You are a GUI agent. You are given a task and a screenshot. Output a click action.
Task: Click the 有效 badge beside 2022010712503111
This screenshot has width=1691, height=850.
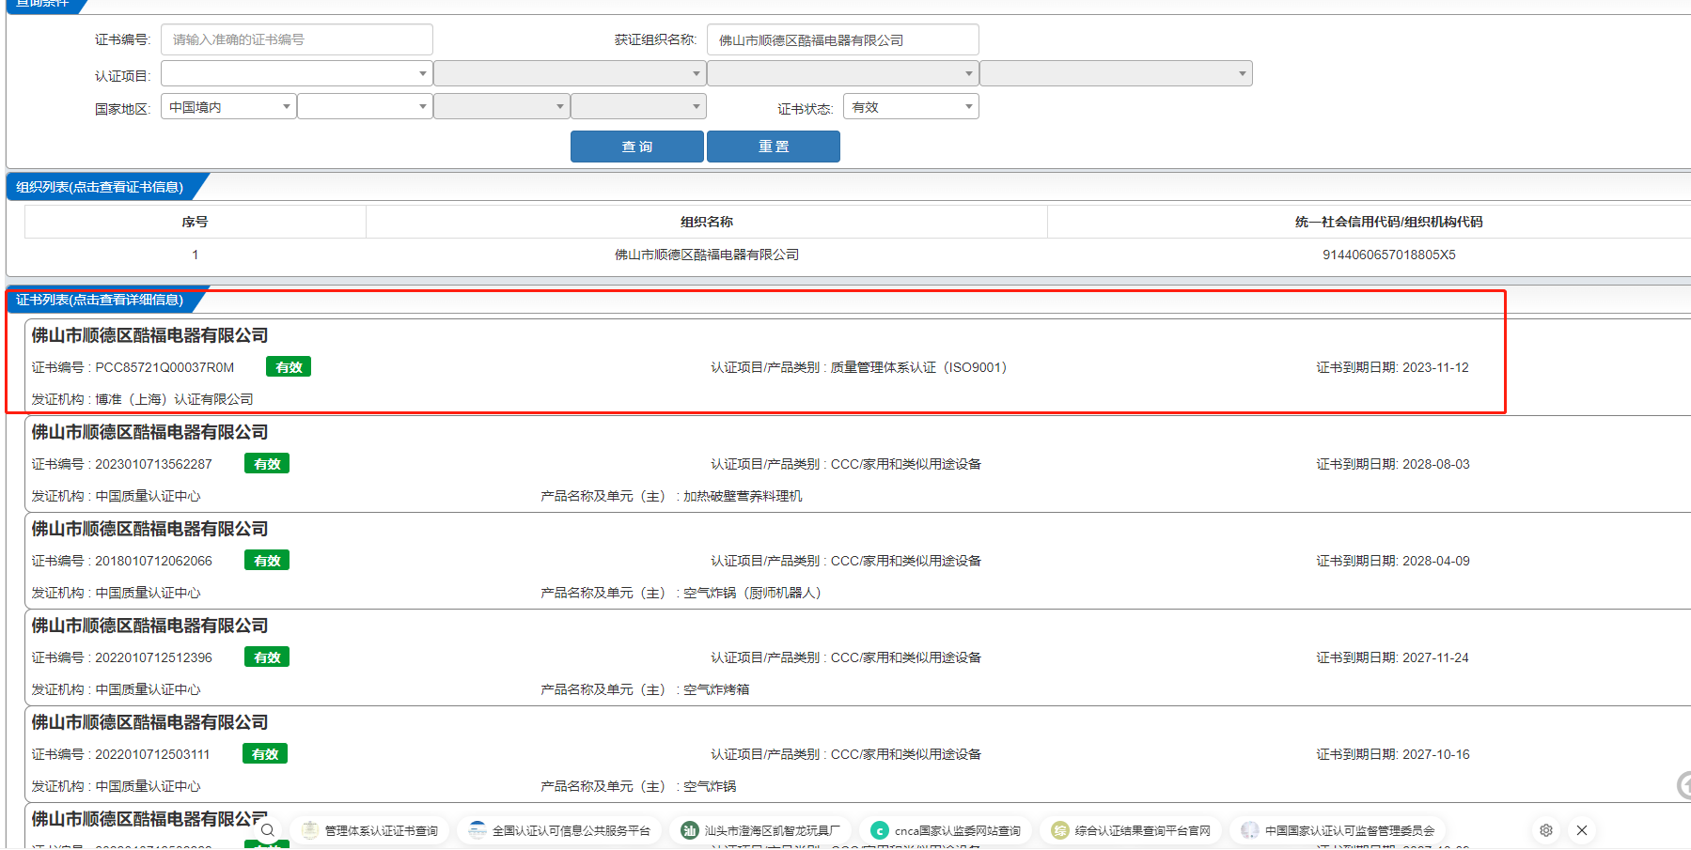tap(265, 754)
